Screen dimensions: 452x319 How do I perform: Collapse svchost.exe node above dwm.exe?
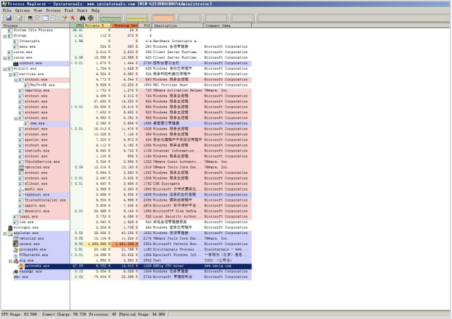point(16,118)
